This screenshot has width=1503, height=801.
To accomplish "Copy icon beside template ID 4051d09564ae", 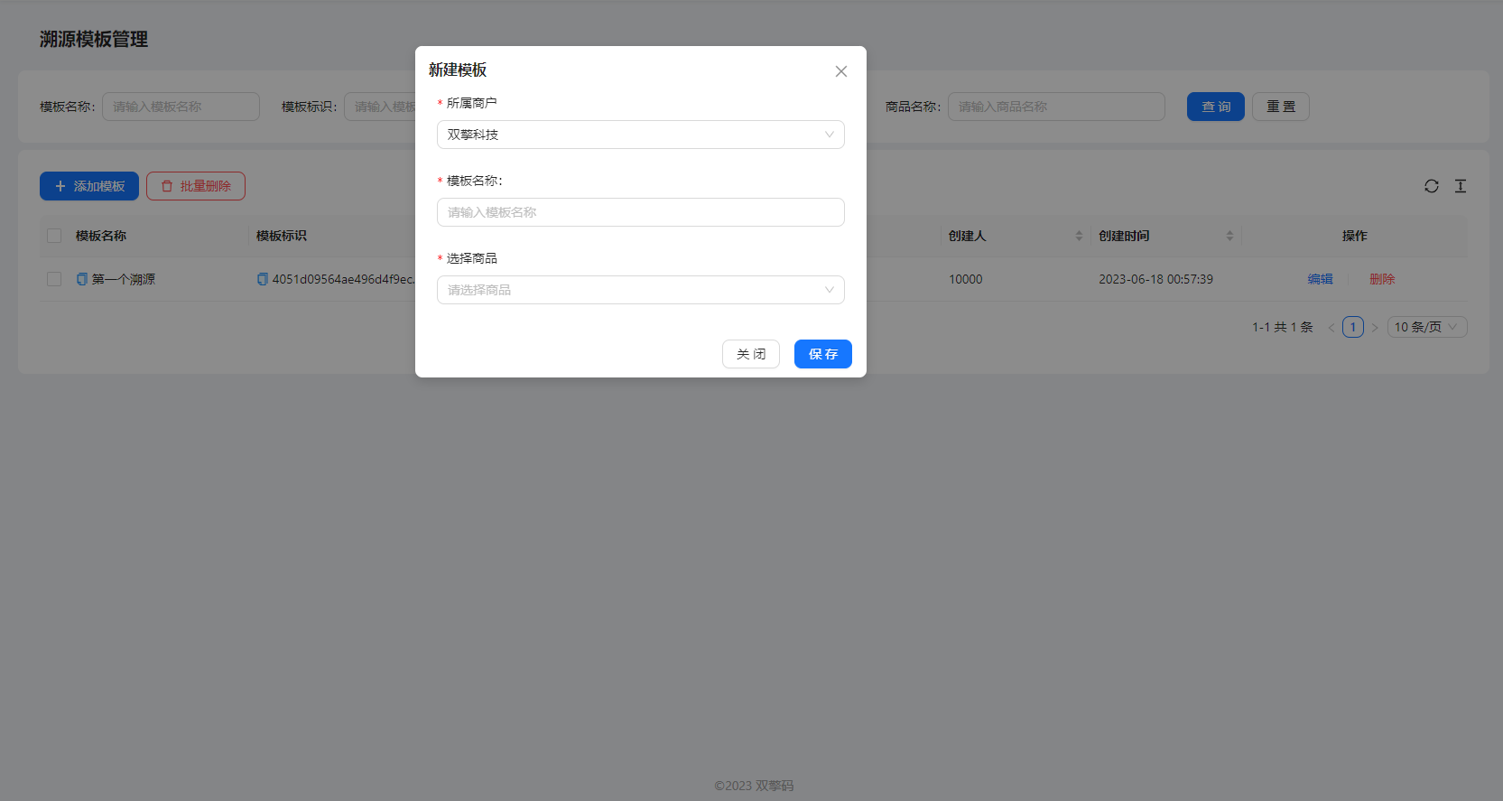I will [263, 279].
